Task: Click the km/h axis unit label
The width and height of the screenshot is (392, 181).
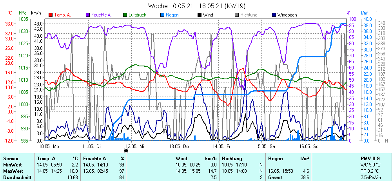Action: (36, 13)
